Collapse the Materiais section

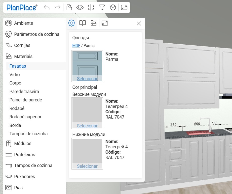23,56
